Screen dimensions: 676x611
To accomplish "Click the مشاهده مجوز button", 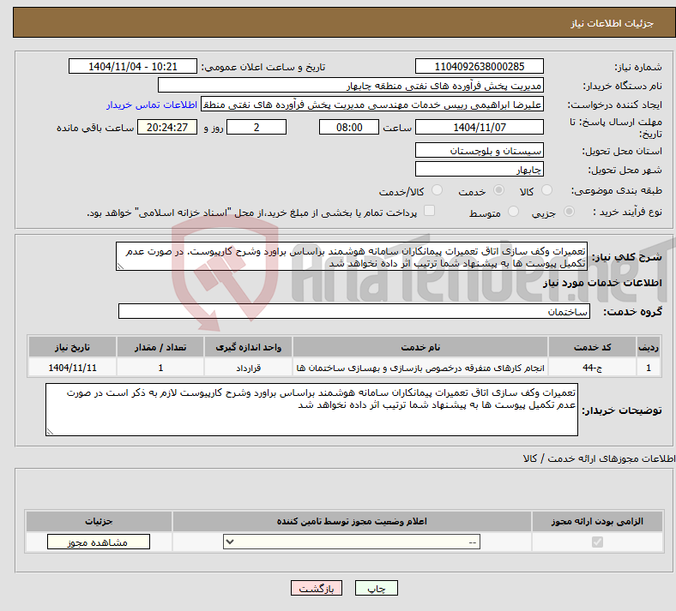I will [x=99, y=542].
